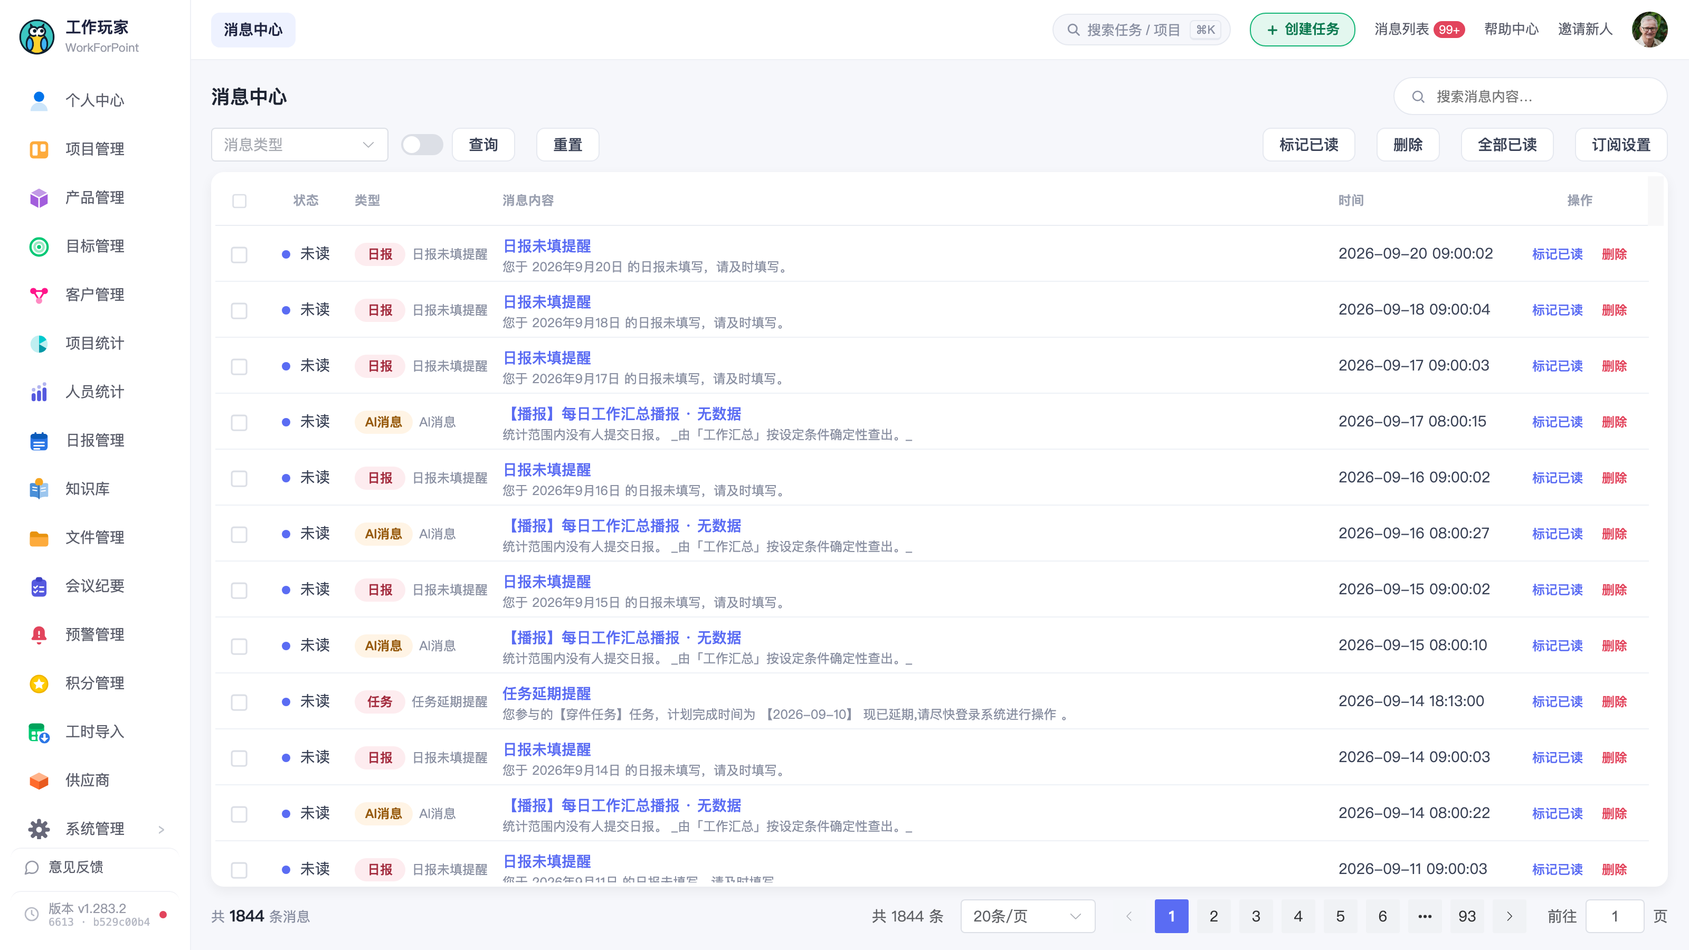Click the 意见反馈 chat bubble icon
This screenshot has width=1689, height=950.
(32, 867)
